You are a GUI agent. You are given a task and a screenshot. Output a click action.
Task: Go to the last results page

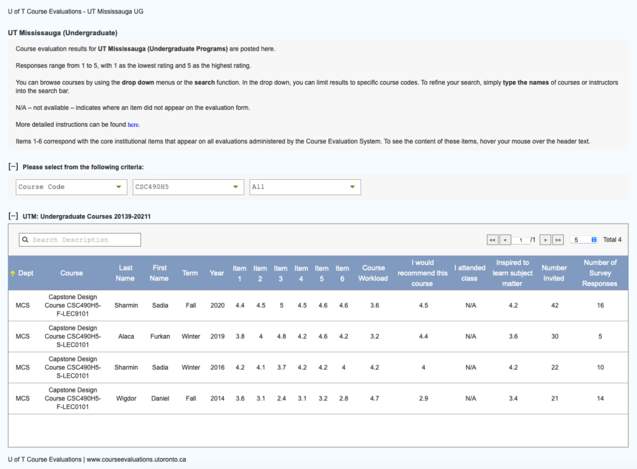558,240
